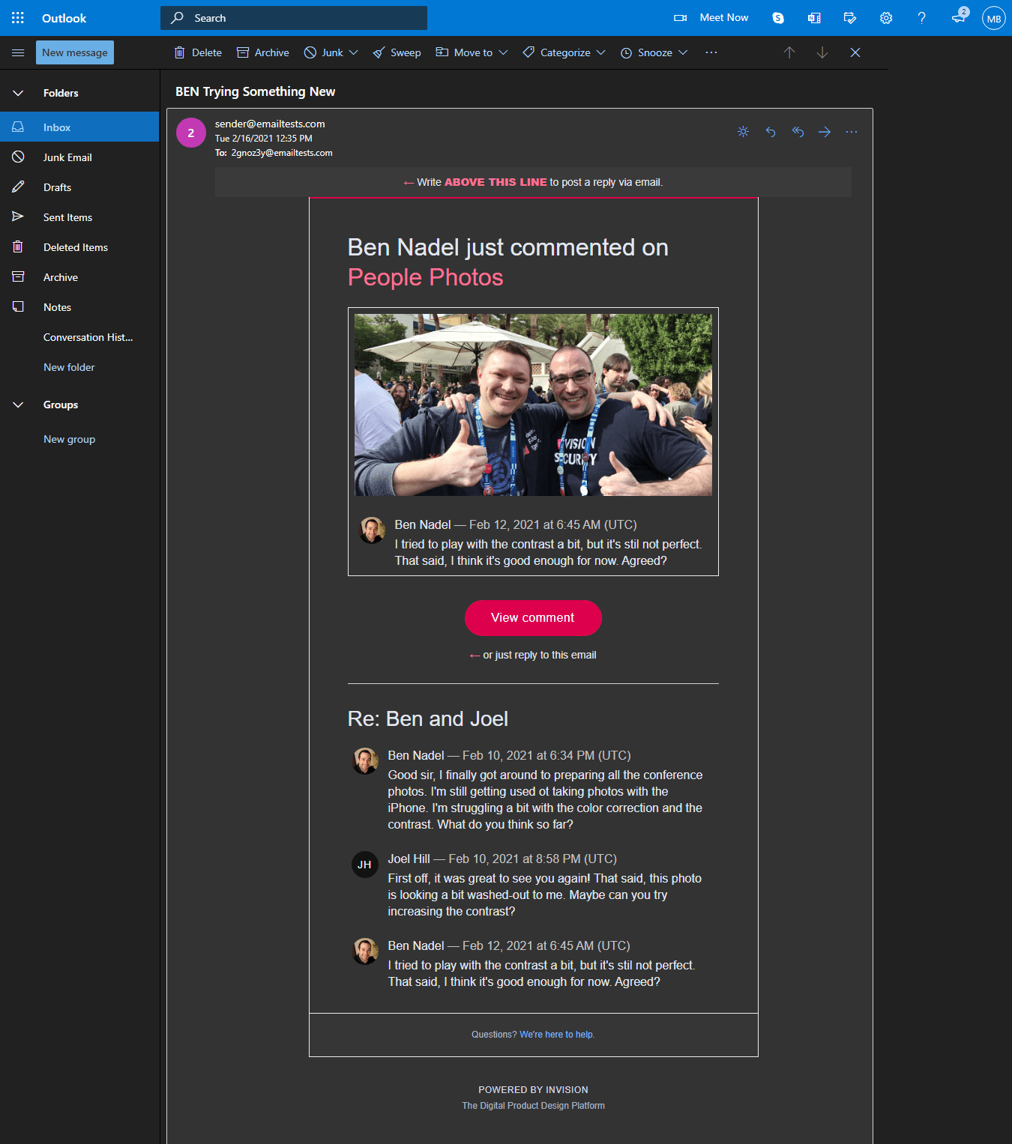Collapse the Folders section
This screenshot has width=1012, height=1144.
coord(17,92)
